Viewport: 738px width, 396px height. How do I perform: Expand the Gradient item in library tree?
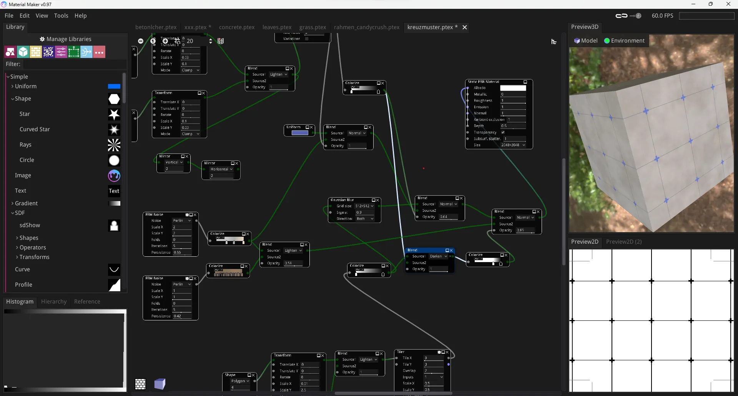pos(13,203)
